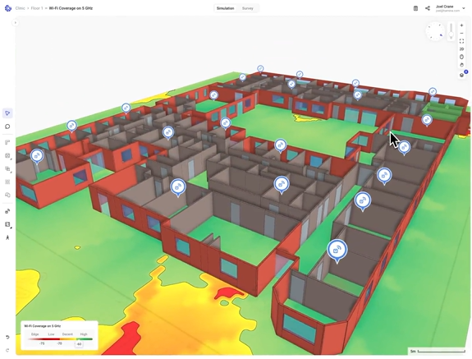Open the map image tool
Viewport: 472px width, 359px height.
(7, 224)
